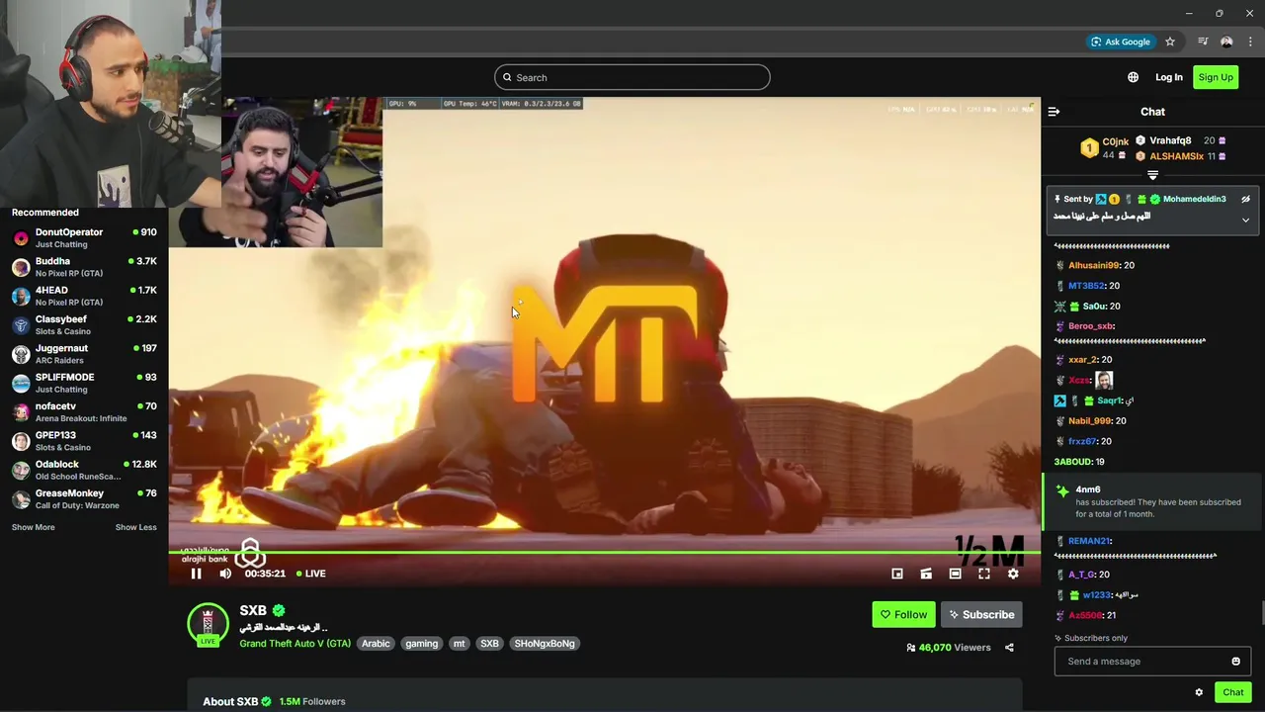Expand list with Show More

pyautogui.click(x=33, y=527)
